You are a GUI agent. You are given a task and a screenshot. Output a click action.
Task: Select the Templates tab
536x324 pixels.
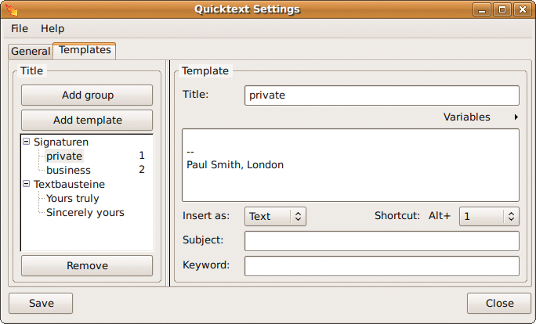(x=85, y=50)
